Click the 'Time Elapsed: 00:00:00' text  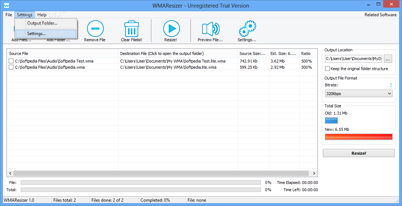(298, 183)
